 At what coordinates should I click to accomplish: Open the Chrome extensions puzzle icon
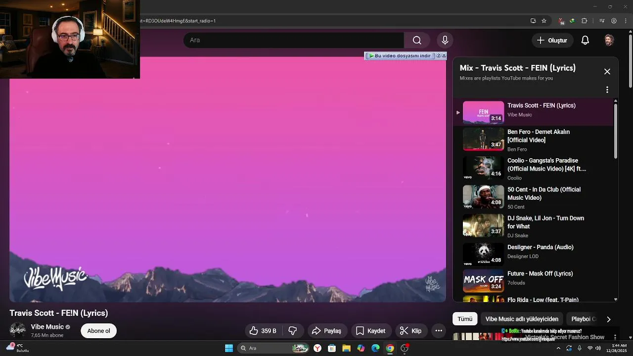coord(585,21)
